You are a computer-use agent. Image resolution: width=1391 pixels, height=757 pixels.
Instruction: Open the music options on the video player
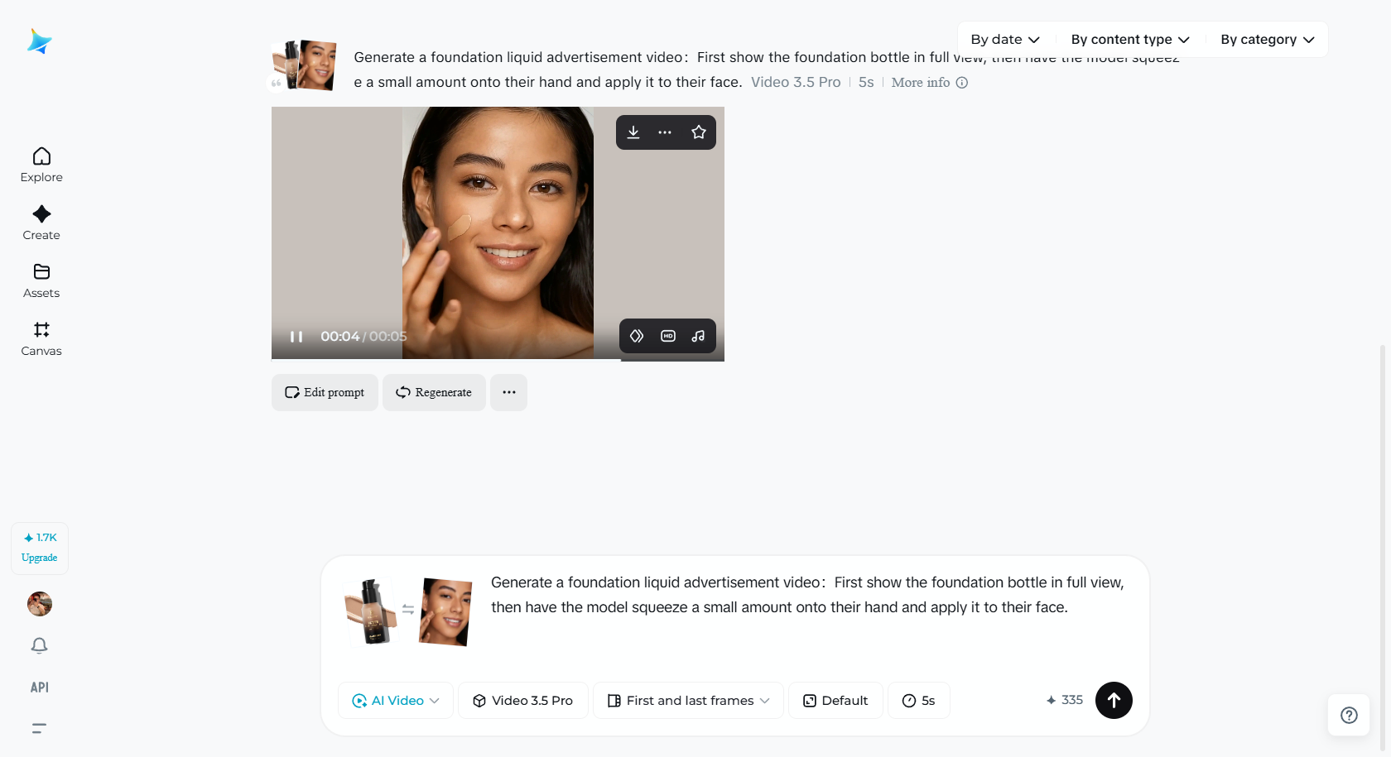(698, 336)
